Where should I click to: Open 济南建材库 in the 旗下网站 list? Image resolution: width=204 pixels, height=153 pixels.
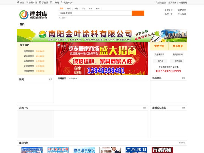tap(29, 71)
